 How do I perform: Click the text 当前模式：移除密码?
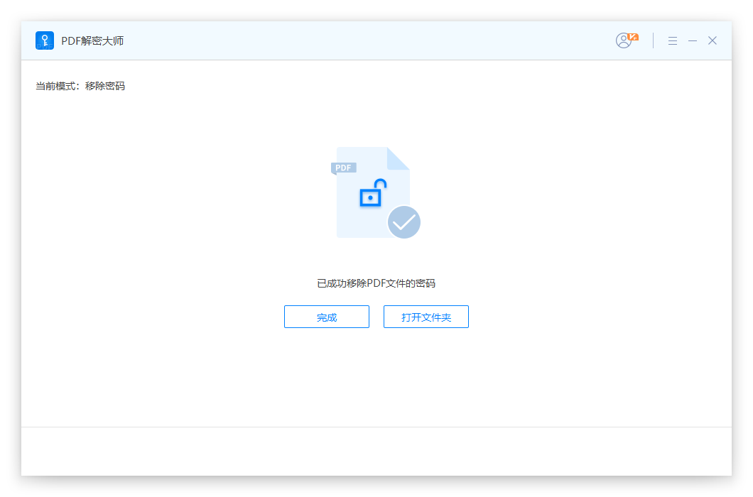point(80,86)
